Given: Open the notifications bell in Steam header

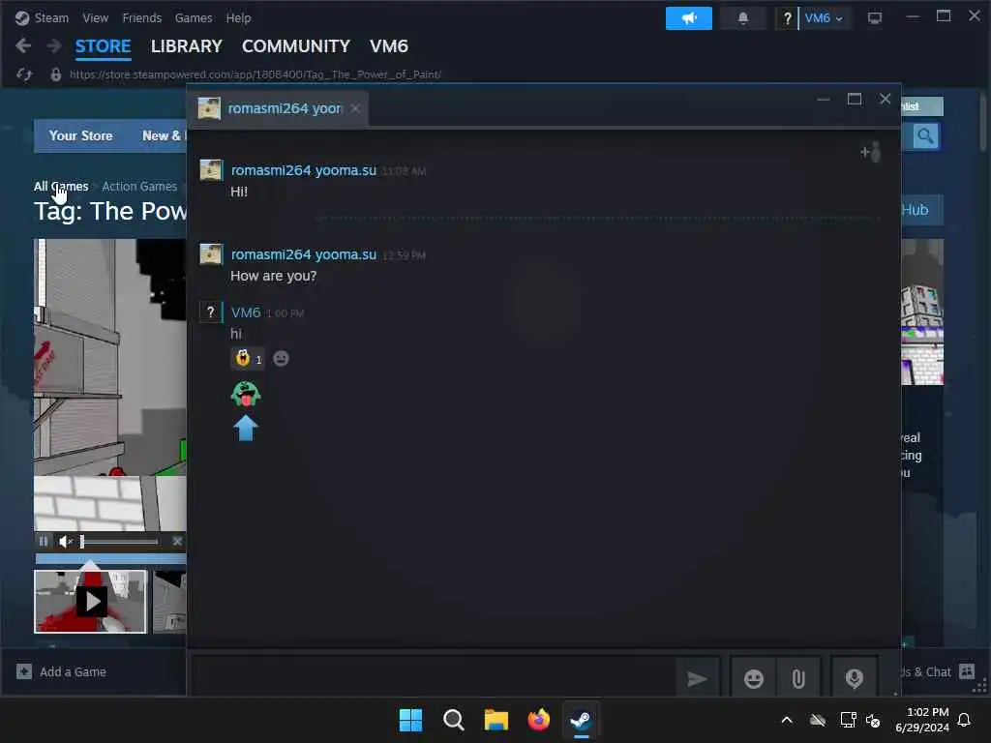Looking at the screenshot, I should [742, 18].
